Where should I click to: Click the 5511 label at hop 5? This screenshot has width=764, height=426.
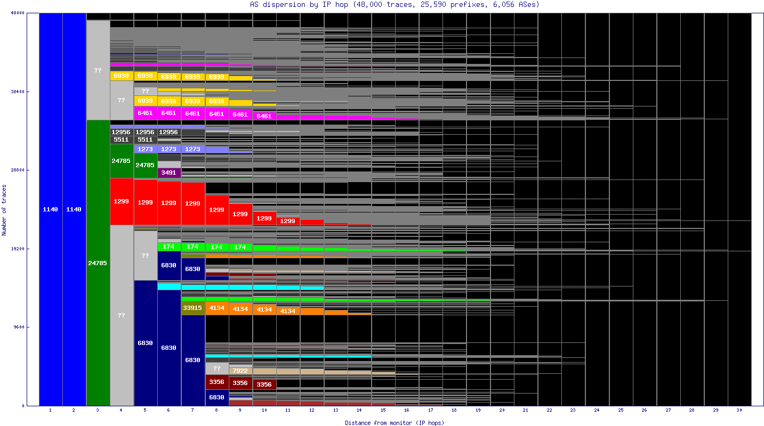point(146,140)
